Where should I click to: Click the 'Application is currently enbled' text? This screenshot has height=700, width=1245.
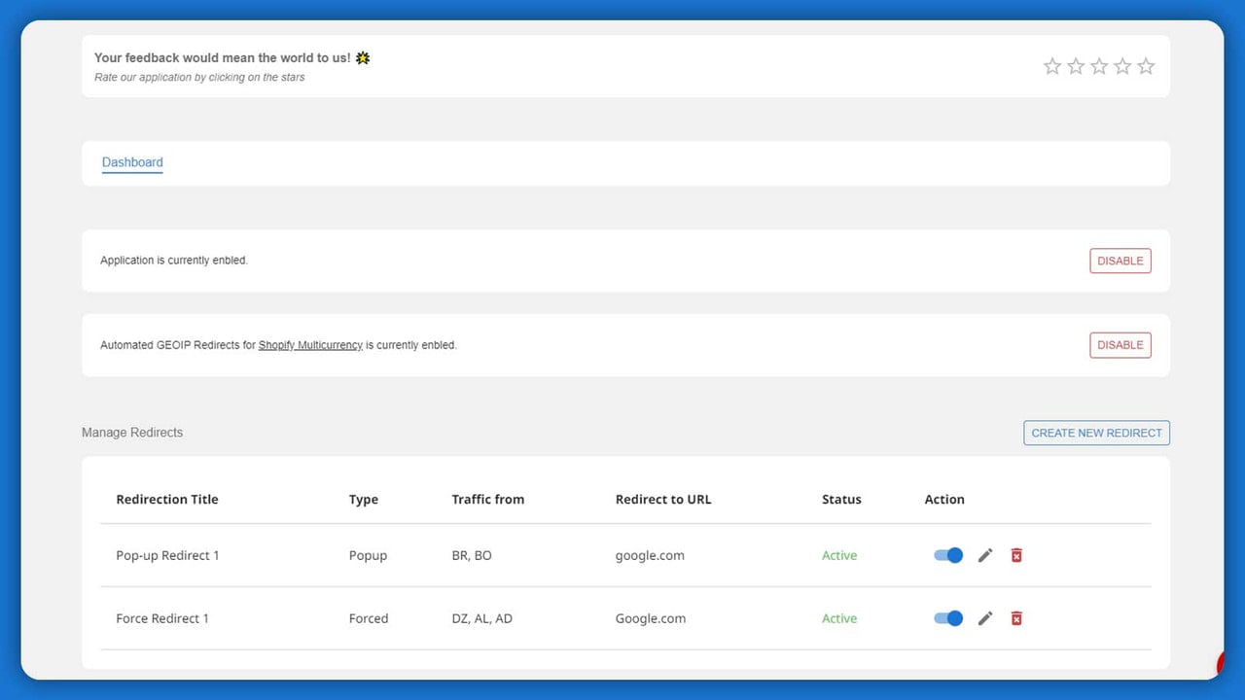(x=174, y=261)
